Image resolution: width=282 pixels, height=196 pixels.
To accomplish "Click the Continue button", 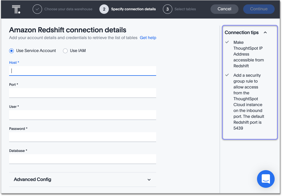I will 259,9.
